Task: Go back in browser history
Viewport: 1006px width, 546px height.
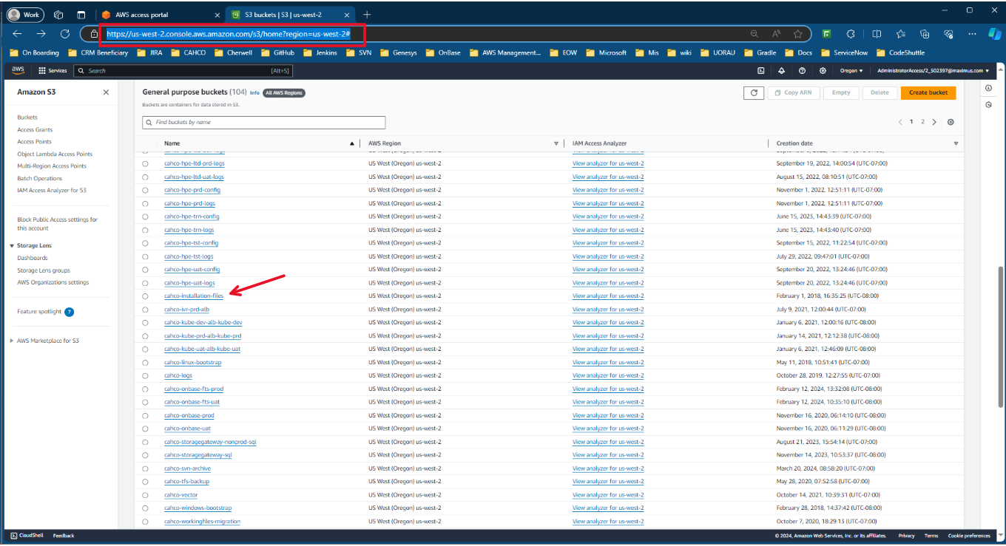Action: [17, 34]
